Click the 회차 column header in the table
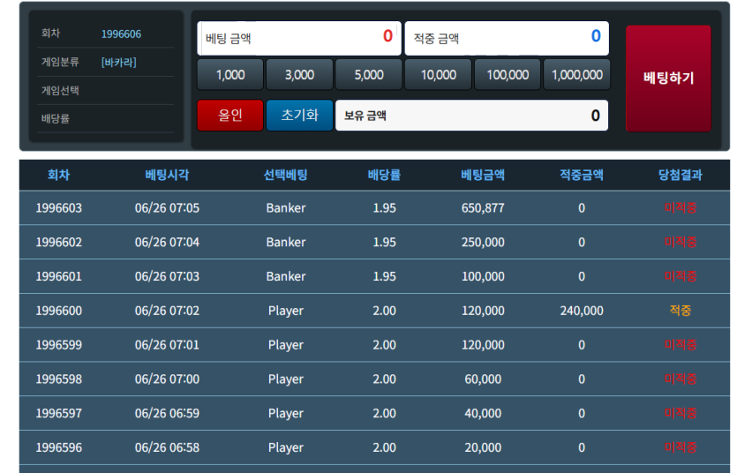The width and height of the screenshot is (737, 473). point(58,175)
